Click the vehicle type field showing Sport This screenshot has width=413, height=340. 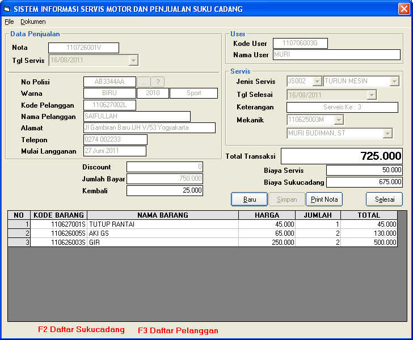coord(194,93)
